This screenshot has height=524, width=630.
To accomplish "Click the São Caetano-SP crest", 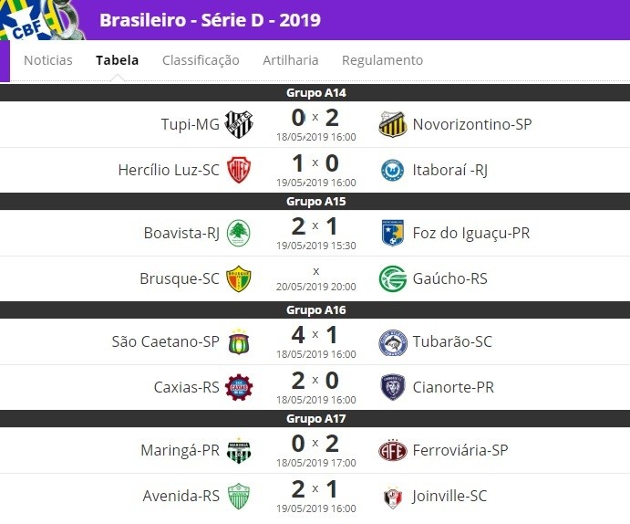I will coord(239,341).
